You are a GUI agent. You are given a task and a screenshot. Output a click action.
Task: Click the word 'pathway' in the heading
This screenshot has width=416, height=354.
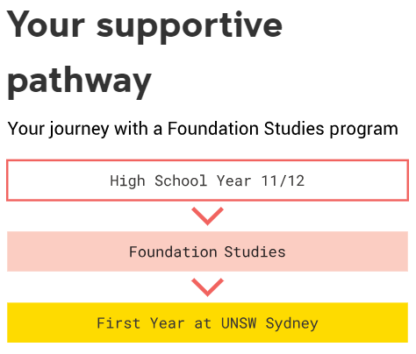tap(79, 82)
